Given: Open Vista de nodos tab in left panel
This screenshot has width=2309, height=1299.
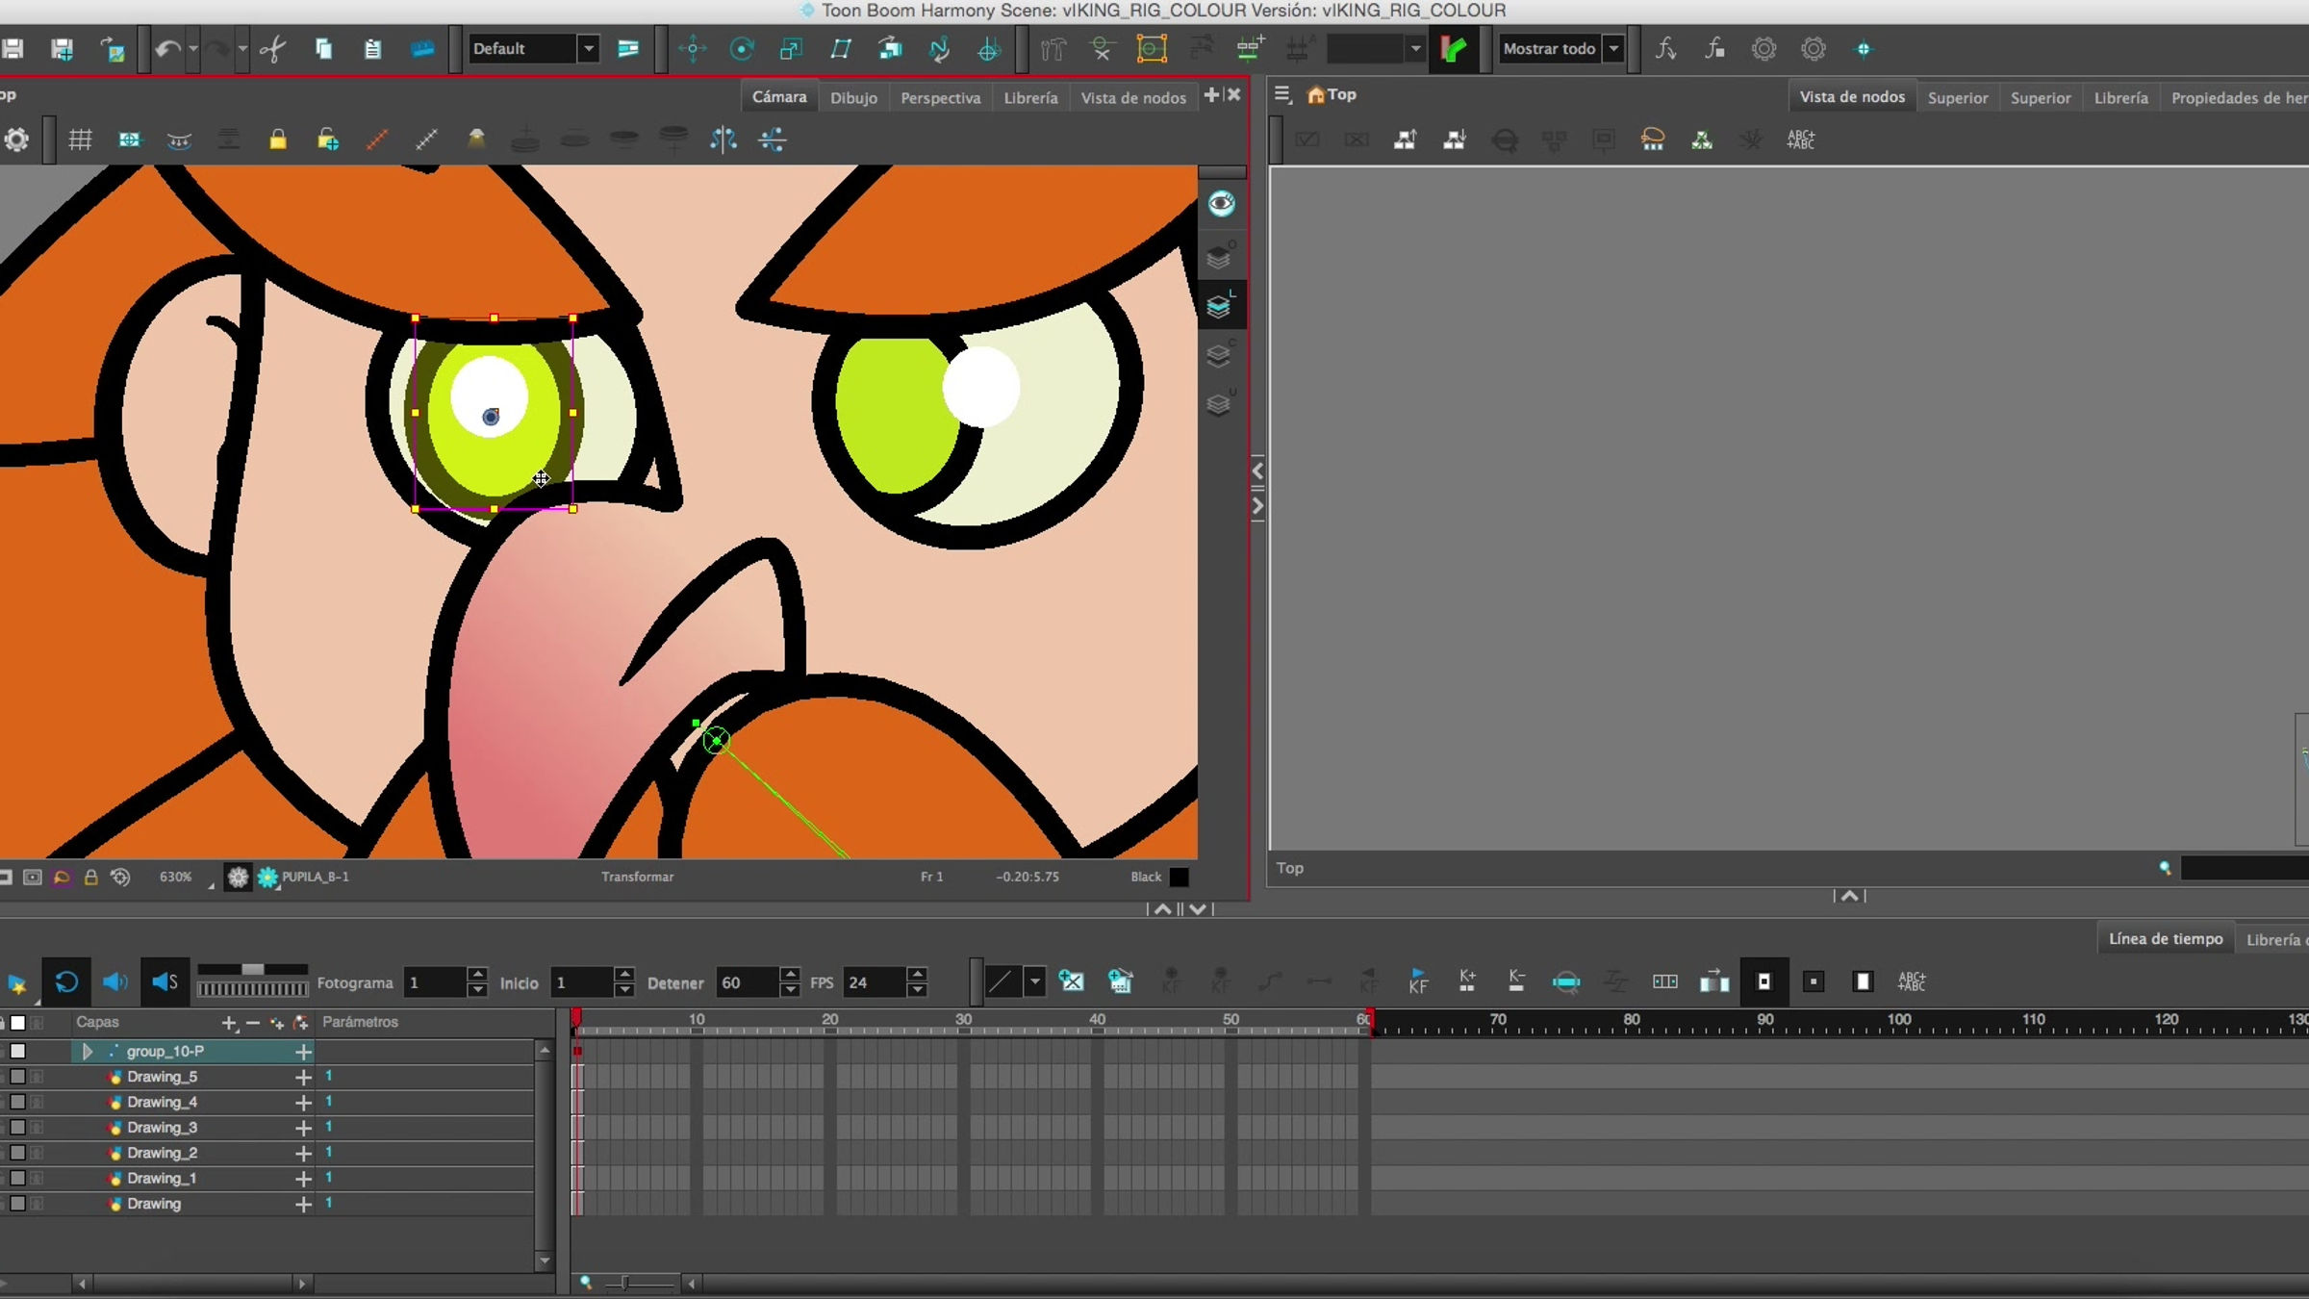Looking at the screenshot, I should 1133,97.
